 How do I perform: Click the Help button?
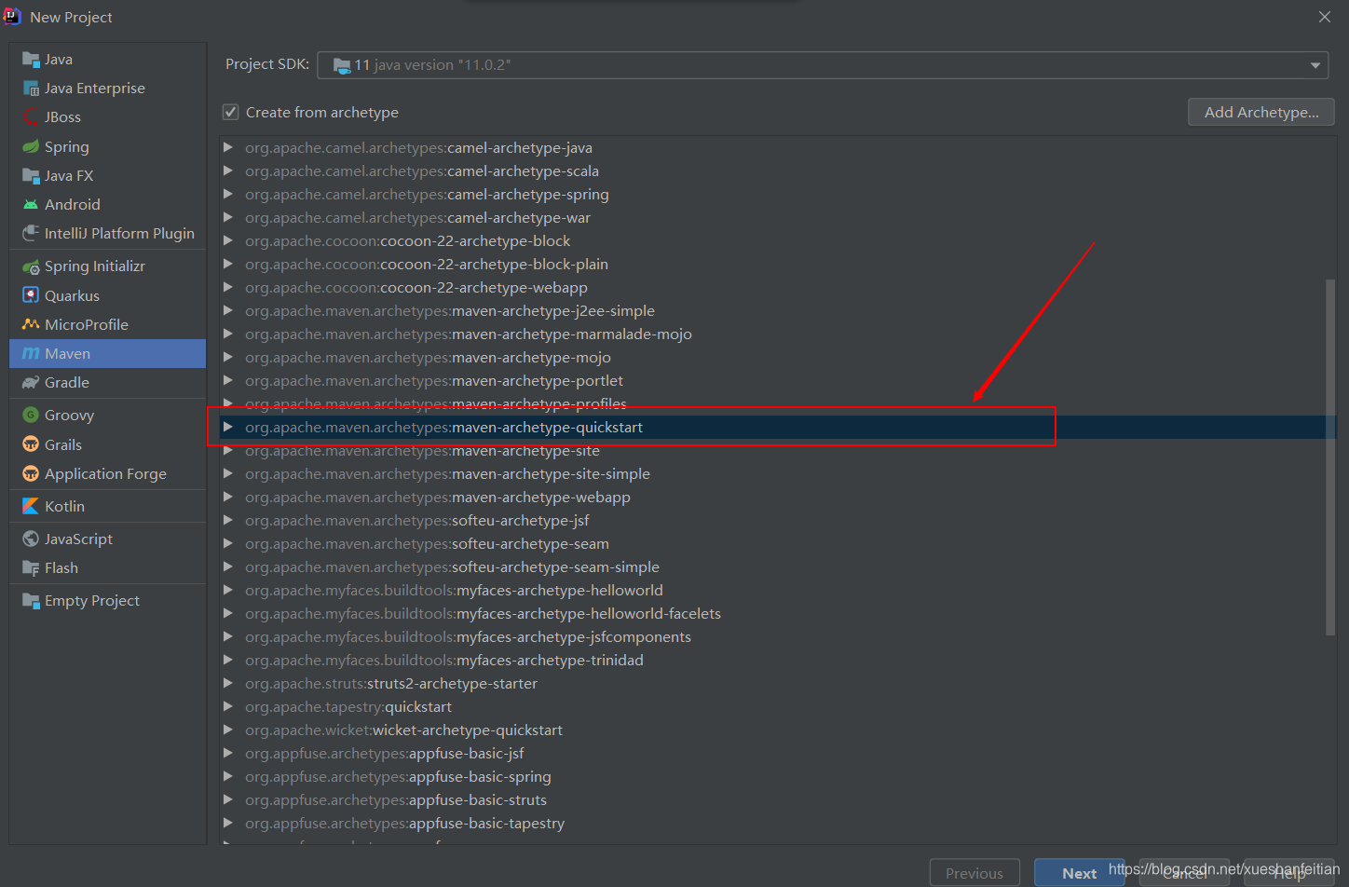click(1289, 873)
